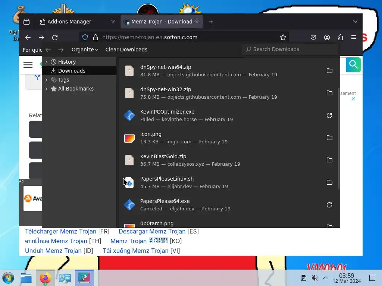The height and width of the screenshot is (286, 382).
Task: Open Save to Pocket icon
Action: click(x=313, y=38)
